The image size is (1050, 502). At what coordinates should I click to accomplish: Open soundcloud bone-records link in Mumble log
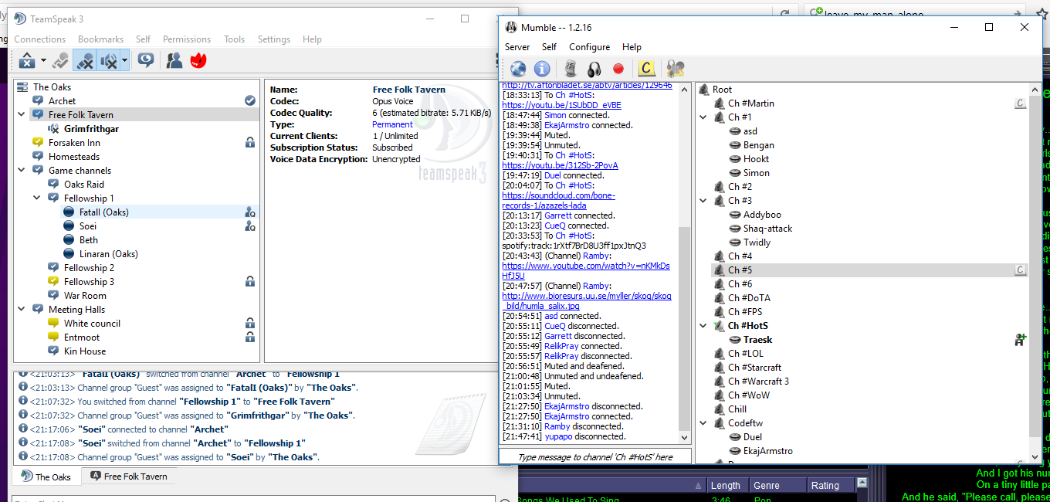coord(558,201)
